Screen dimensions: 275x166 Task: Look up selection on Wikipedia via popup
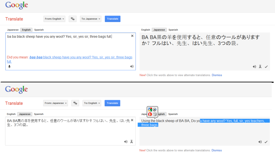click(155, 114)
